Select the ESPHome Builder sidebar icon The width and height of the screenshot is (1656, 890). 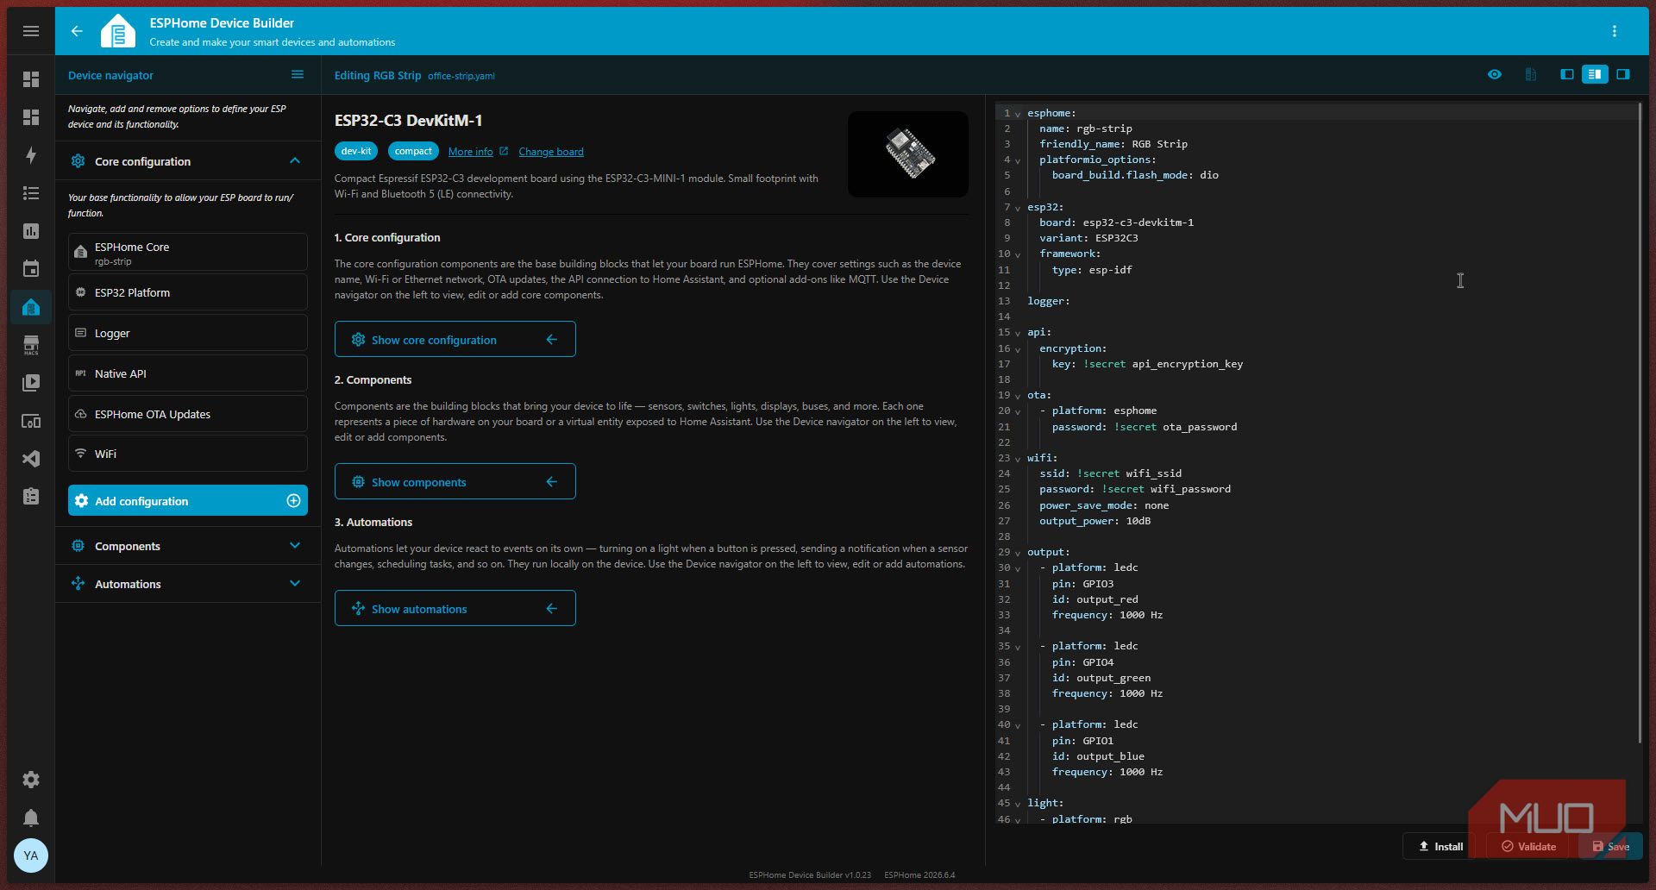[x=31, y=307]
